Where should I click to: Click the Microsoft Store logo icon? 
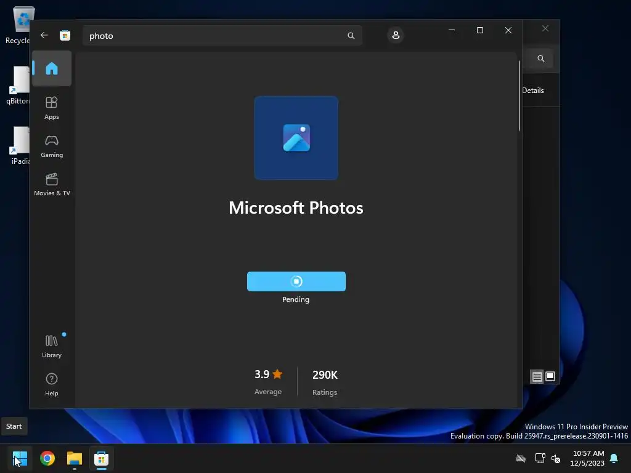(65, 35)
